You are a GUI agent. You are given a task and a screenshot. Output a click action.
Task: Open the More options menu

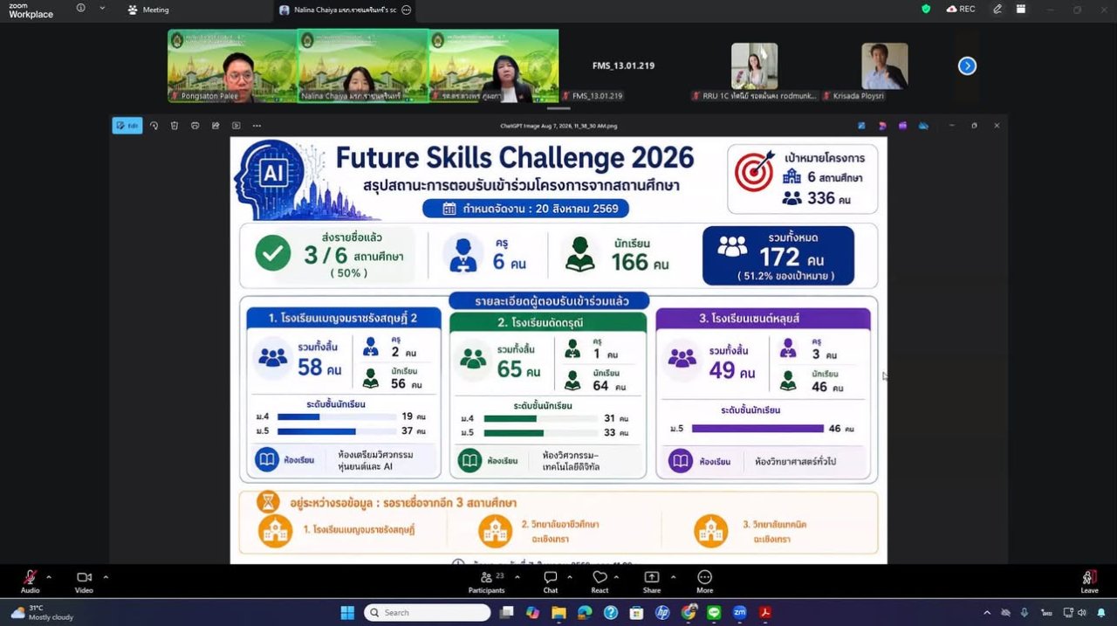704,581
